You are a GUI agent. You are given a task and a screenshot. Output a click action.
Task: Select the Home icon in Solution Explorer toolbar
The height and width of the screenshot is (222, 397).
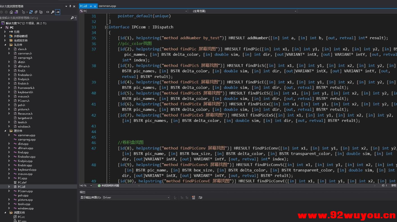click(x=11, y=12)
